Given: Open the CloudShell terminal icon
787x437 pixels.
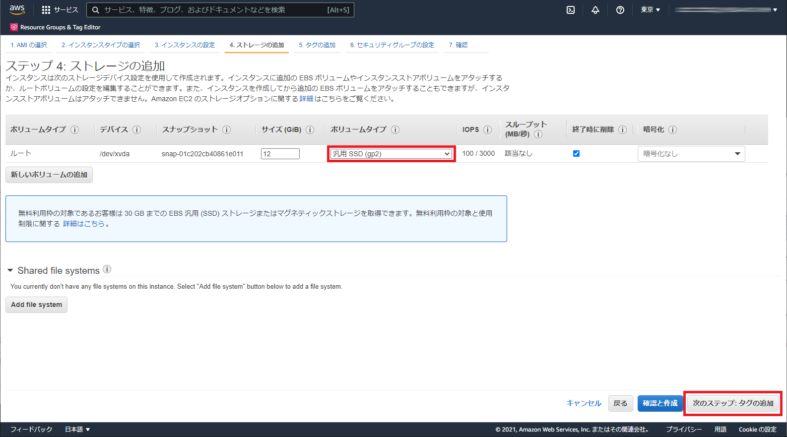Looking at the screenshot, I should click(571, 10).
